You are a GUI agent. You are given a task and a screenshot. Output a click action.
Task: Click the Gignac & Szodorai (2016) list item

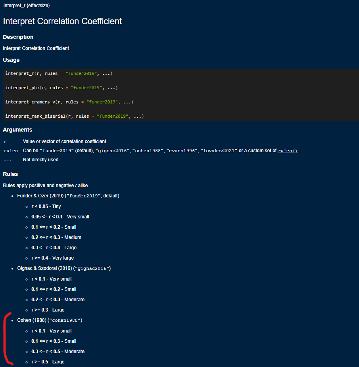point(64,268)
